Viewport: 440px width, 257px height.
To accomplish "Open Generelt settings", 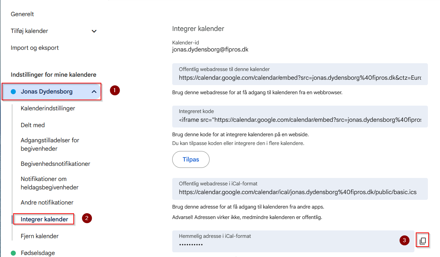I will (x=22, y=14).
